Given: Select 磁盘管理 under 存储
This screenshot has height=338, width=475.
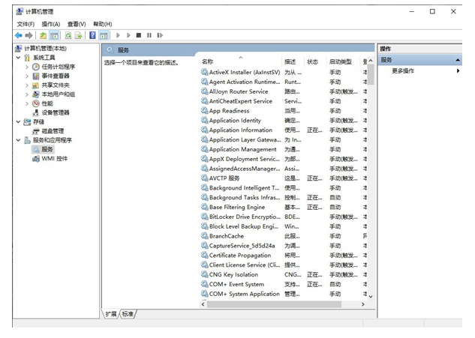Looking at the screenshot, I should (x=52, y=130).
